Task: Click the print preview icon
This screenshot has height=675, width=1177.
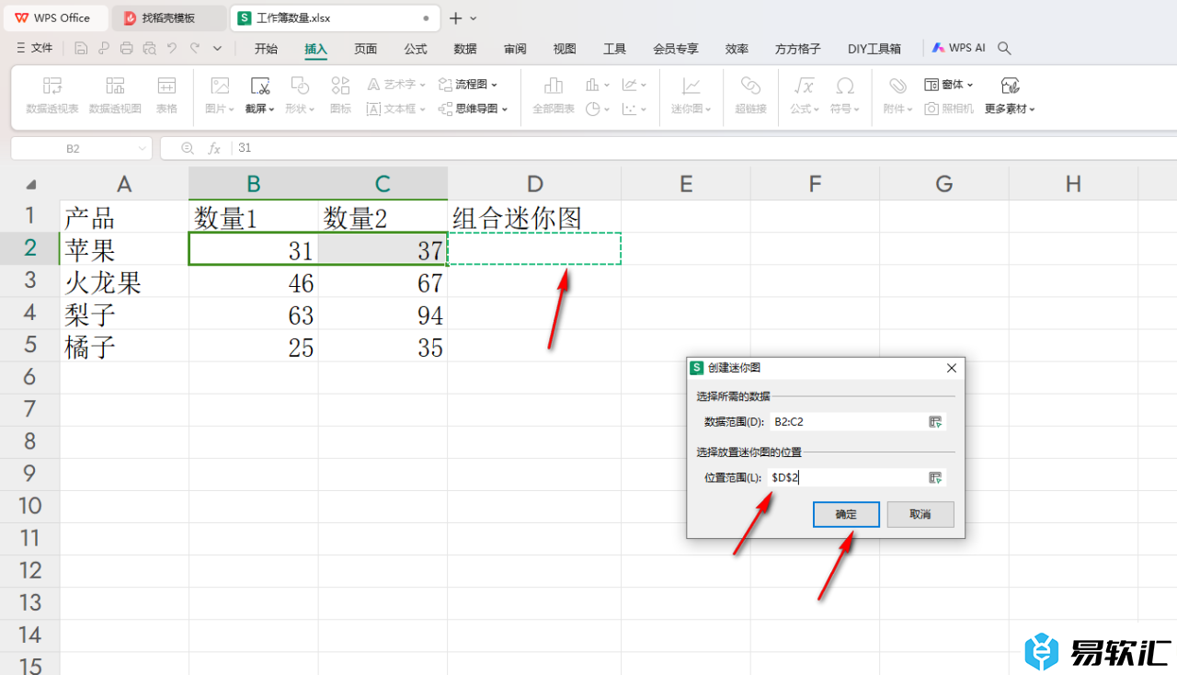Action: pyautogui.click(x=149, y=47)
